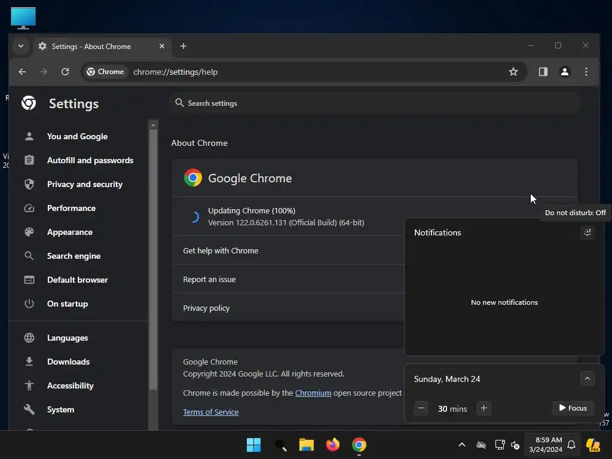Screen dimensions: 612x459
Task: Open the Privacy policy row
Action: (288, 308)
